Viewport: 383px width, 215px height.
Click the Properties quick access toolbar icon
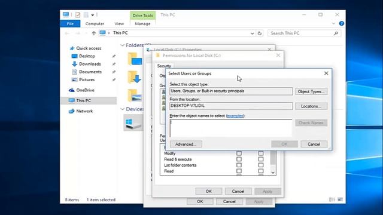(x=78, y=15)
